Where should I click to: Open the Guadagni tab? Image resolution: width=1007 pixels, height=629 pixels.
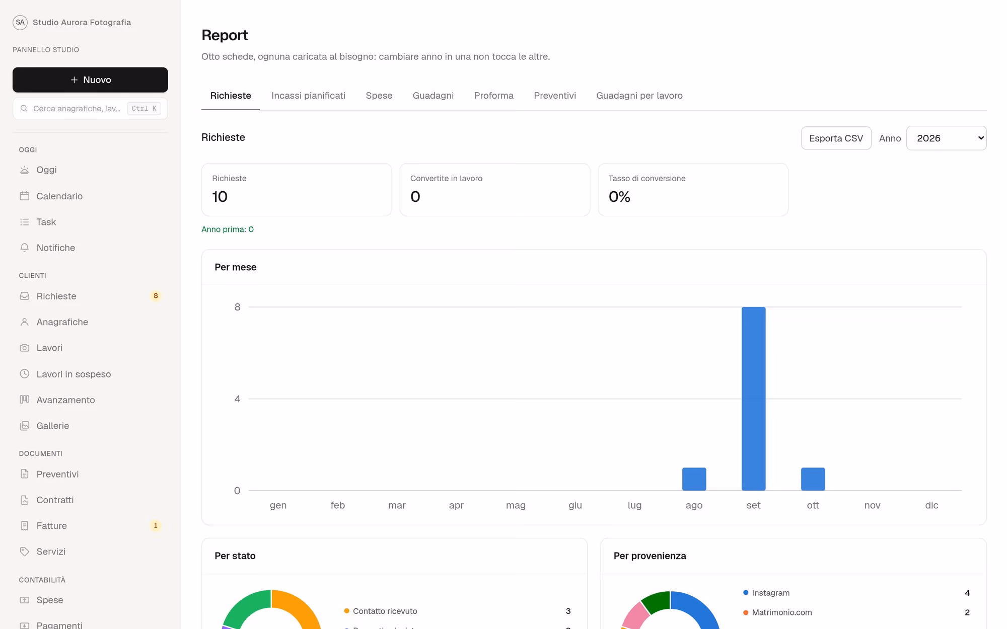coord(433,96)
